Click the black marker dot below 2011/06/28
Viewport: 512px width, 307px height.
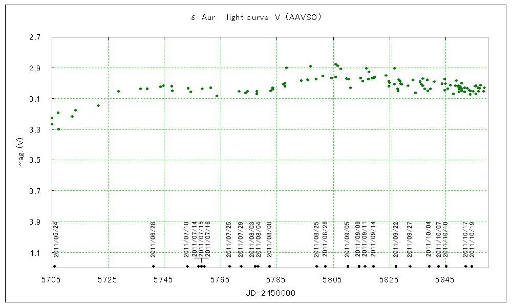tap(154, 266)
